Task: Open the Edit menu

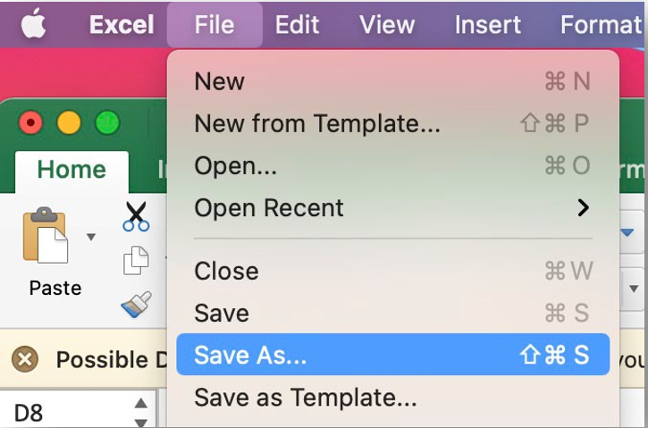Action: (298, 24)
